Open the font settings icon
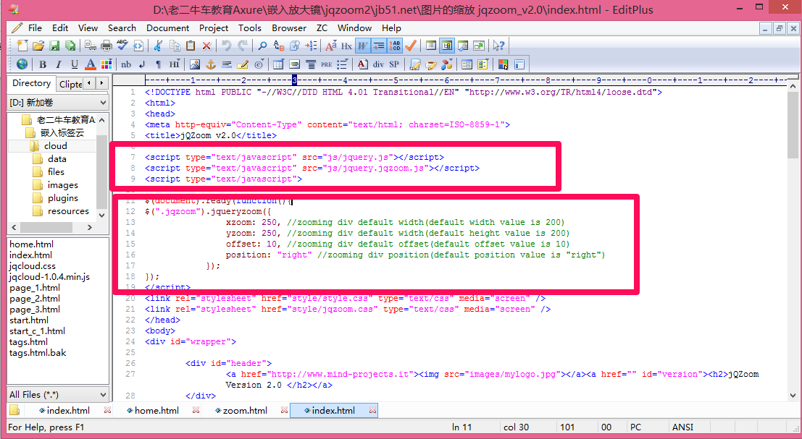This screenshot has width=802, height=439. 331,46
